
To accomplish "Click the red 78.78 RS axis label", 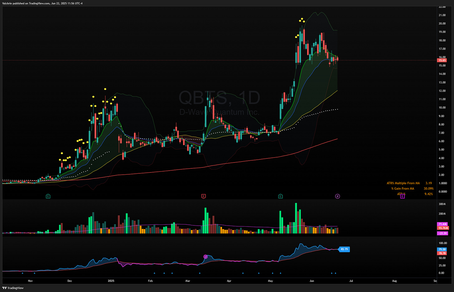I will [x=442, y=253].
